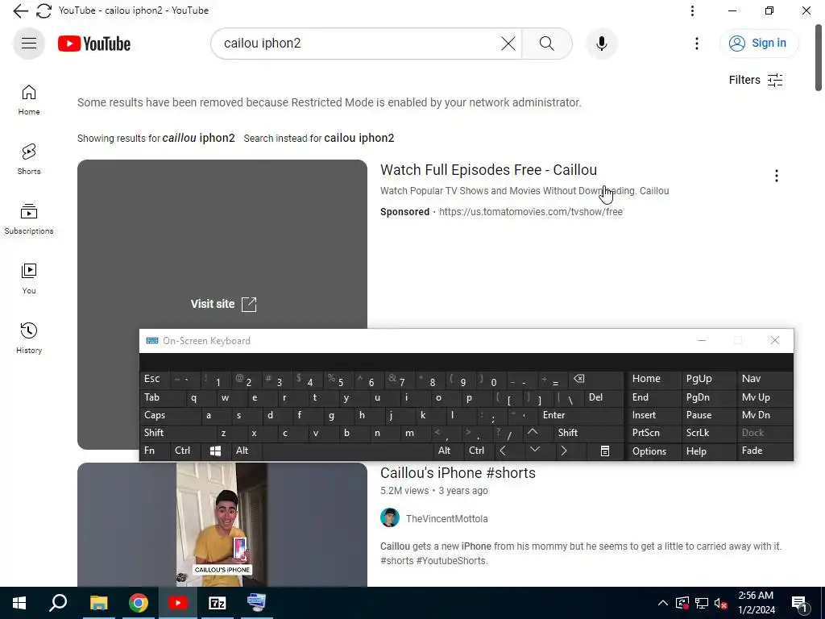Open Windows Start menu
The height and width of the screenshot is (619, 825).
click(19, 603)
